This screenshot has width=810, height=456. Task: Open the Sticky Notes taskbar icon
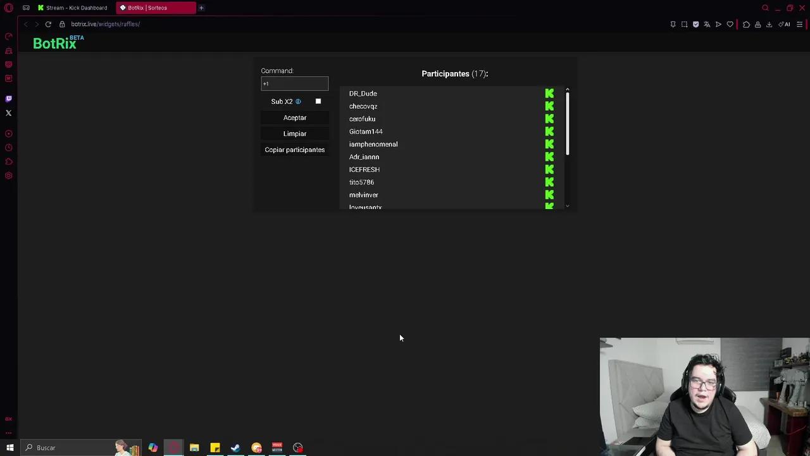215,448
